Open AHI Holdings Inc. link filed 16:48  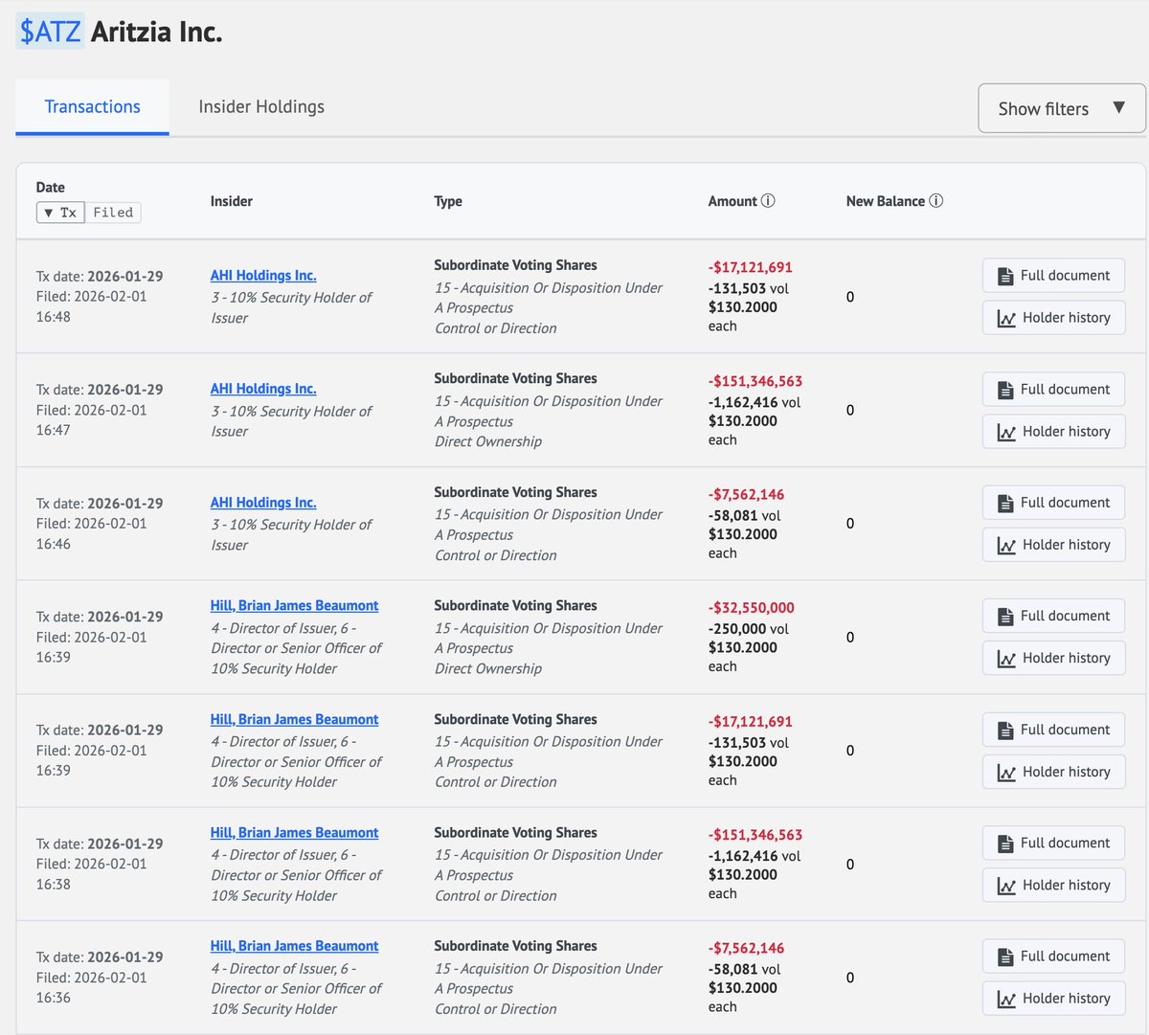263,276
